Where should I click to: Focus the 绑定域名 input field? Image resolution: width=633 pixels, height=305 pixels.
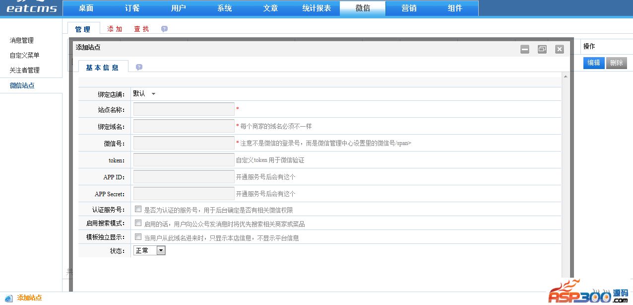[x=184, y=126]
